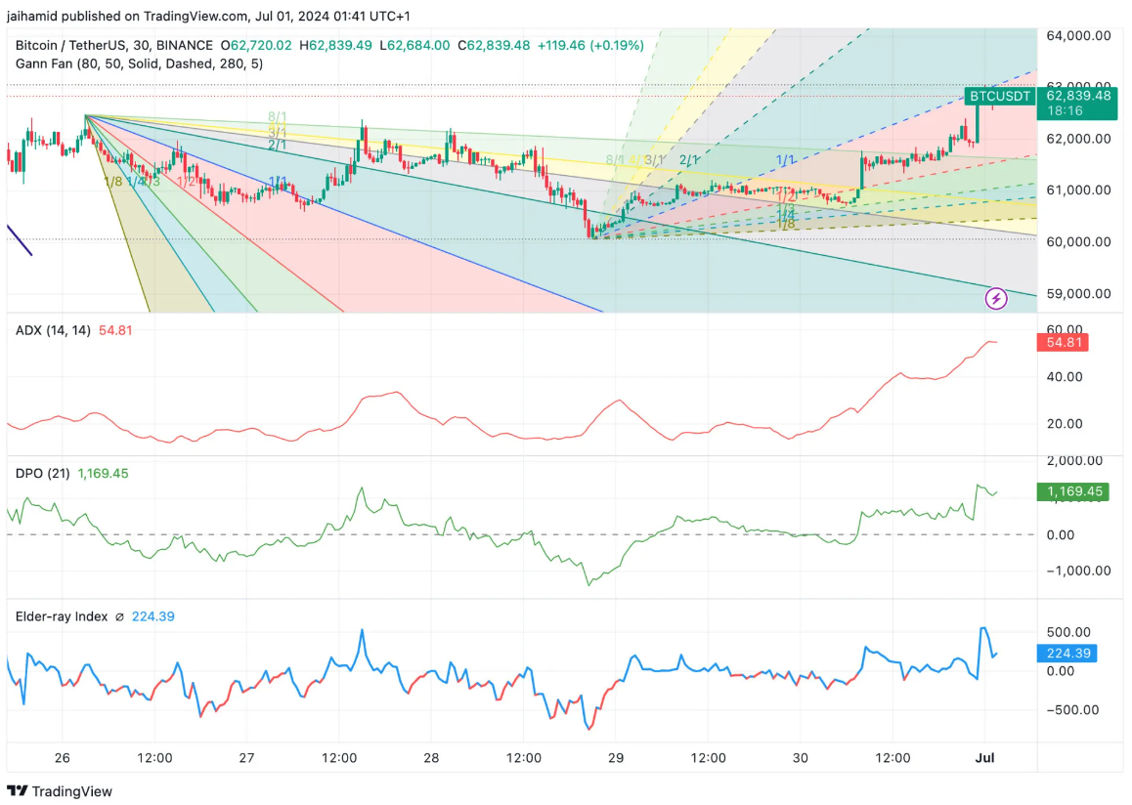Click the purple lightning bolt icon
1132x805 pixels.
pyautogui.click(x=995, y=299)
